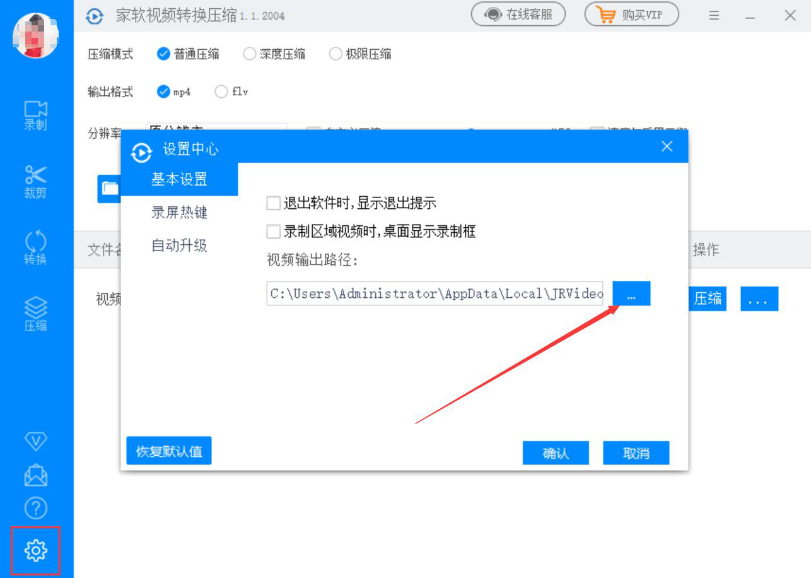Select 极限压缩 compression mode
The image size is (811, 578).
[x=360, y=54]
